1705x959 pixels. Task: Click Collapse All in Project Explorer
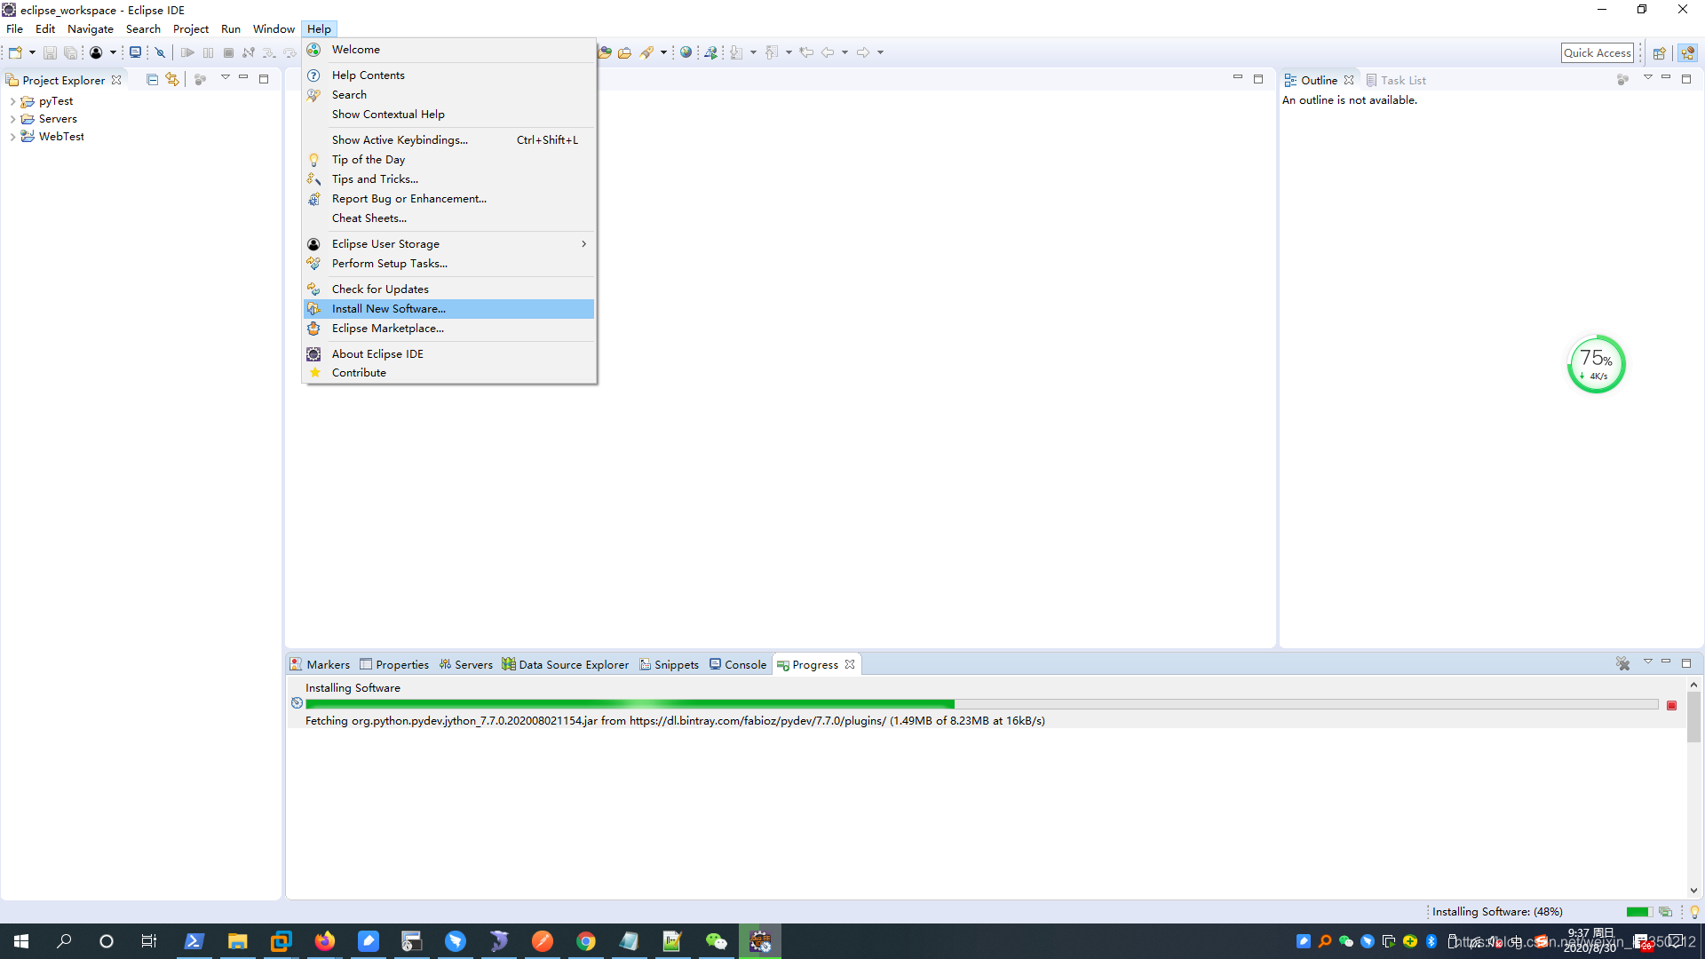[152, 80]
